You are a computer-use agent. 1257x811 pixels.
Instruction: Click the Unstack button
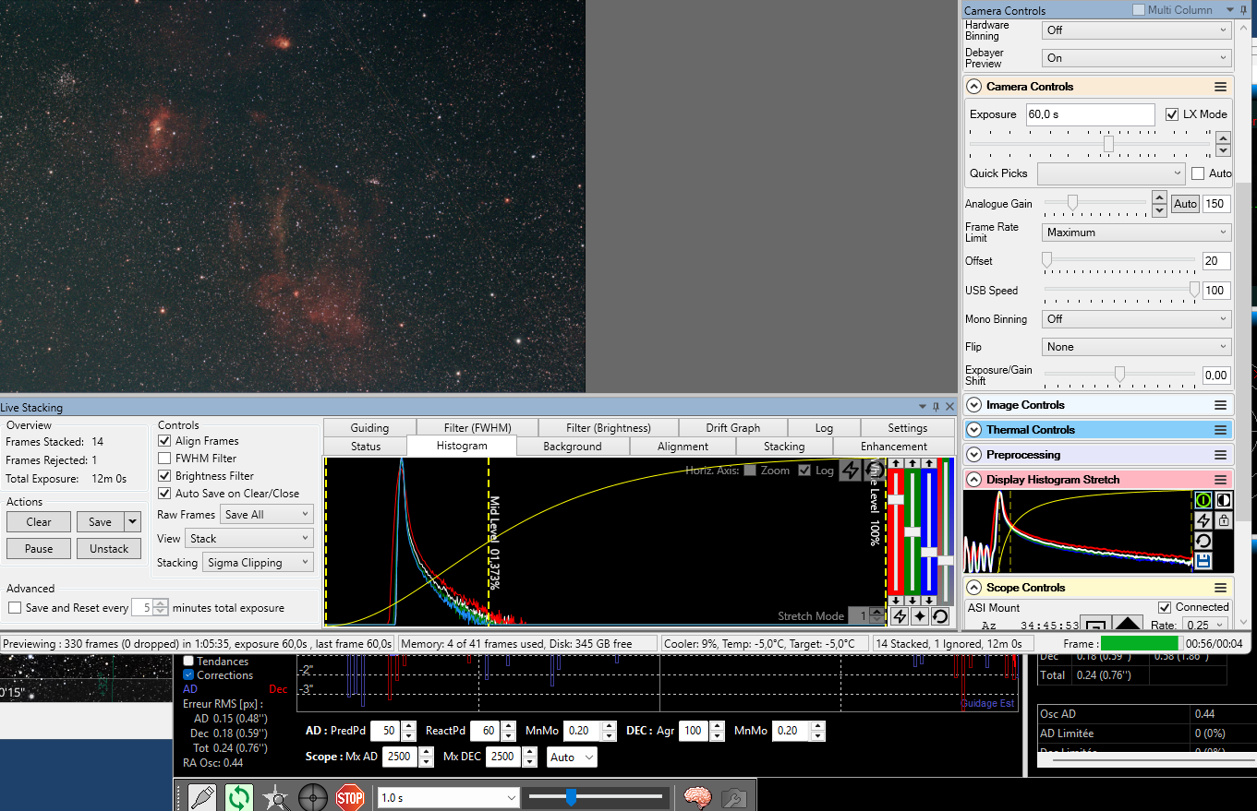click(109, 549)
